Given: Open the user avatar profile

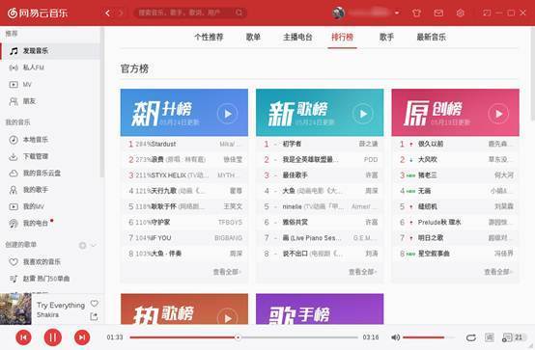Looking at the screenshot, I should (338, 13).
